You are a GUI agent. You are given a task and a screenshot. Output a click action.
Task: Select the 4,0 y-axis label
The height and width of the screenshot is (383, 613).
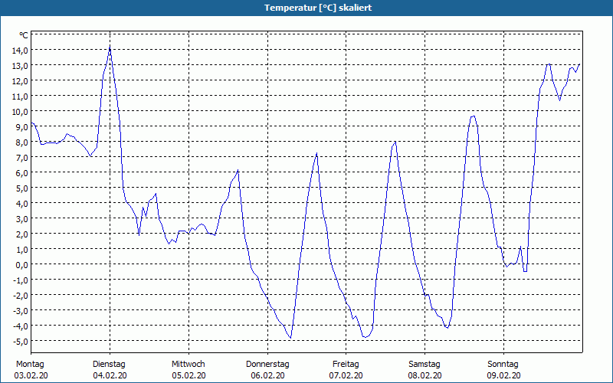[22, 203]
